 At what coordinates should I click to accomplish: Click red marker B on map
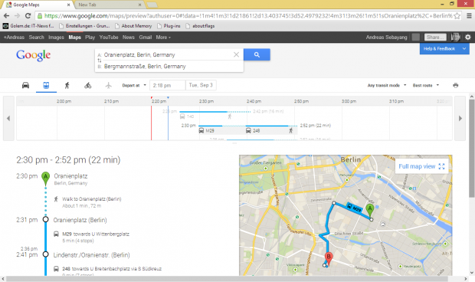point(329,258)
